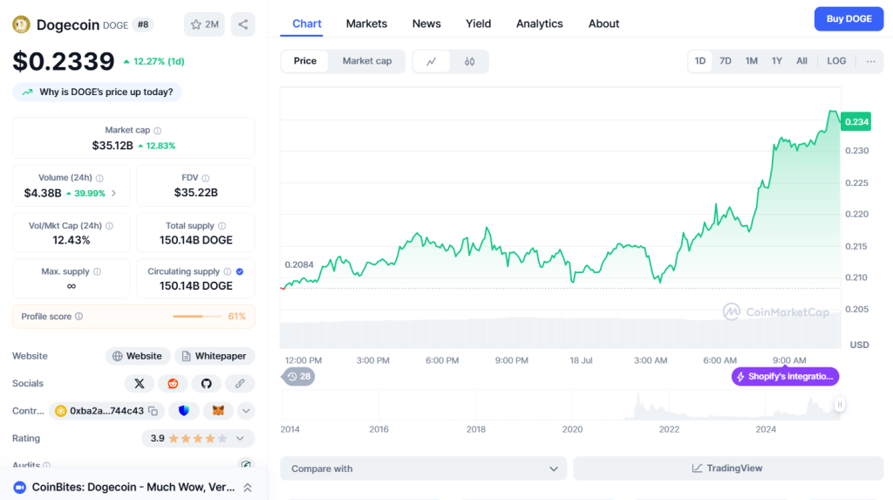Click the 0.234 current price label
The image size is (893, 500).
pos(856,121)
